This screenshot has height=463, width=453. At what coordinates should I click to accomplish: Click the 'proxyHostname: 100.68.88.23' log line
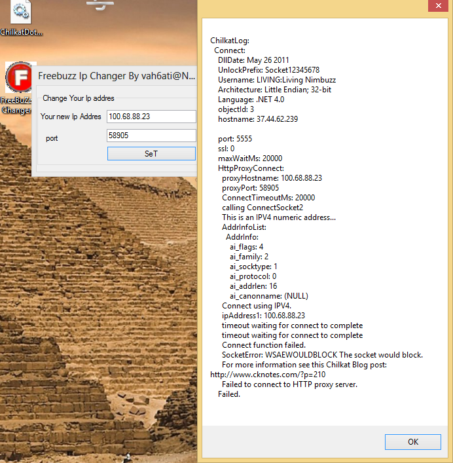(272, 177)
